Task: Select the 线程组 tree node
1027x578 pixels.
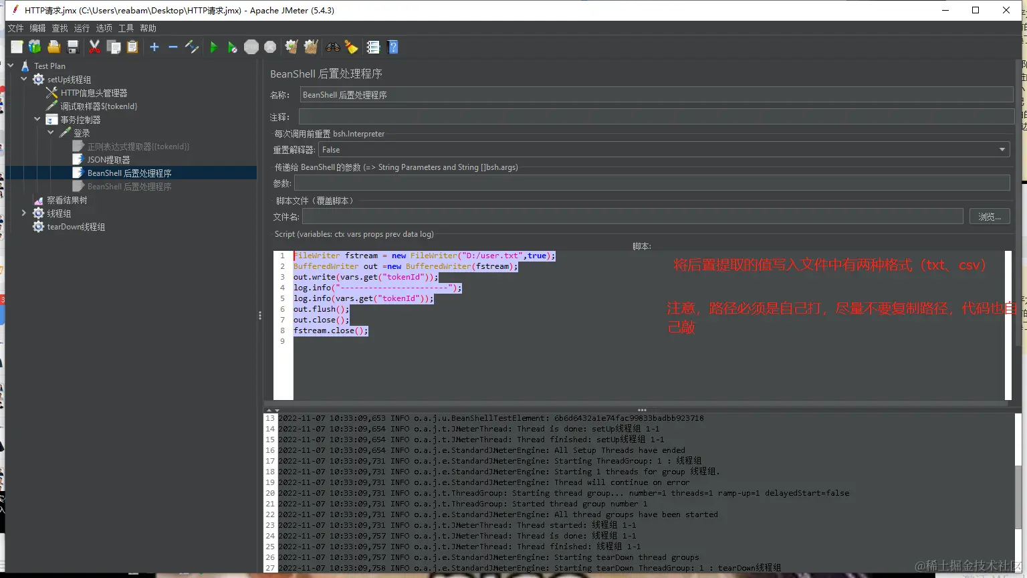Action: click(x=59, y=213)
